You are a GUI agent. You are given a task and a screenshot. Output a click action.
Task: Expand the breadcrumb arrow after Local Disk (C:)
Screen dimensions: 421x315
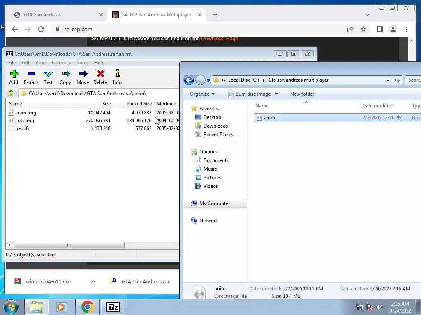(x=264, y=80)
